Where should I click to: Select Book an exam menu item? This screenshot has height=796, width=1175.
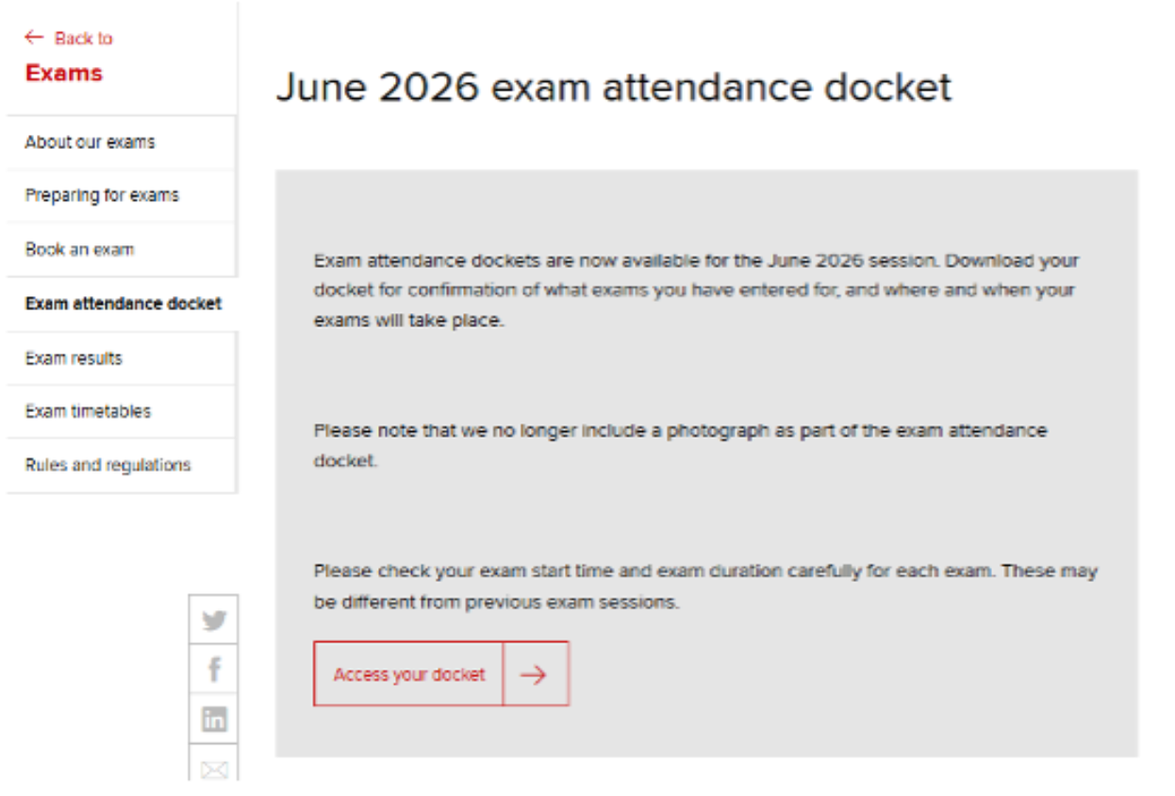click(121, 250)
